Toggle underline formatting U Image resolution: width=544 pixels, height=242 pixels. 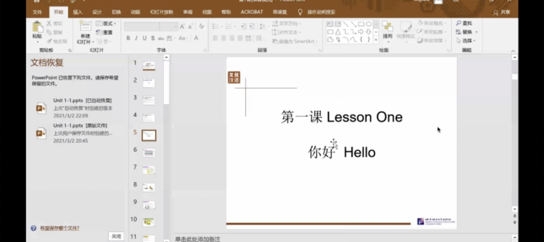(144, 38)
